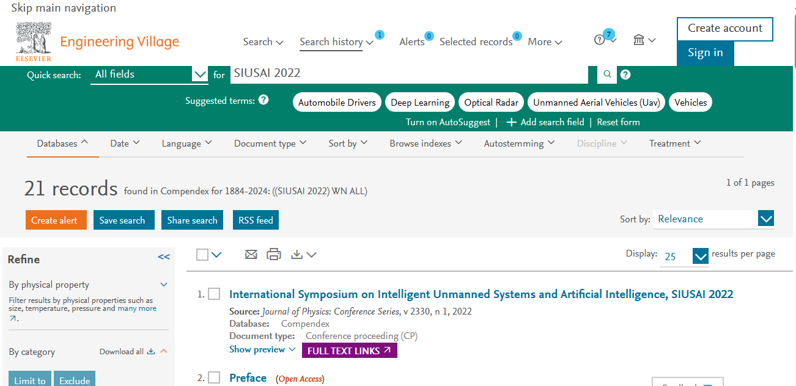Click the orange Create alert button
This screenshot has width=796, height=386.
point(56,220)
